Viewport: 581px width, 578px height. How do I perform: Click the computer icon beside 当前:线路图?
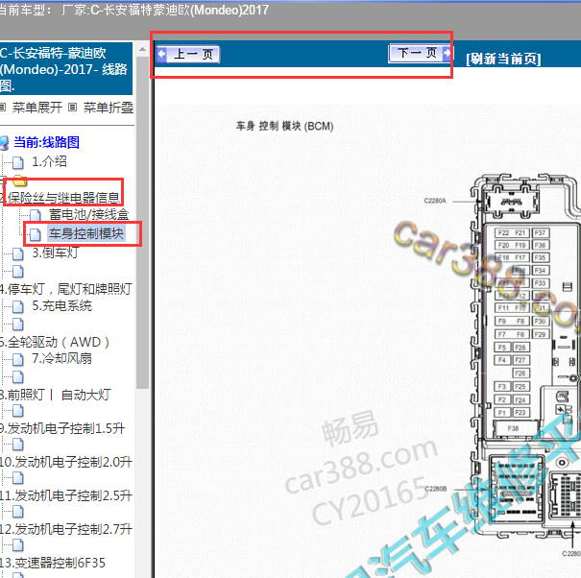click(4, 143)
